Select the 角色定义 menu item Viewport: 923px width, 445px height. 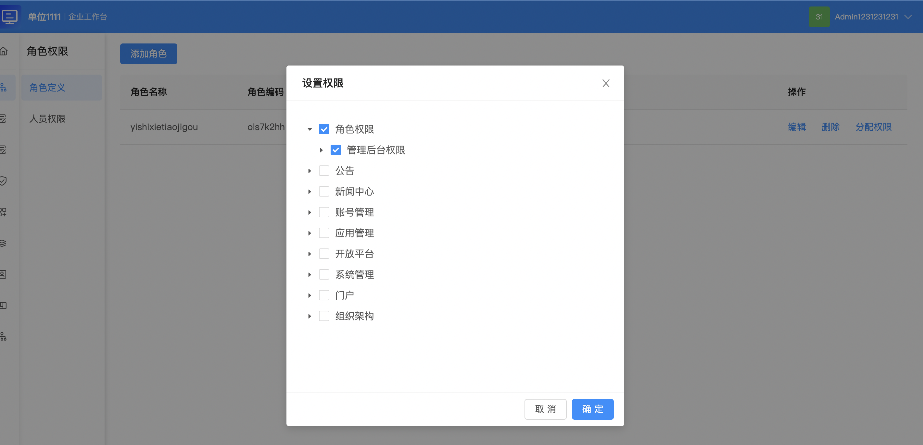pyautogui.click(x=62, y=87)
